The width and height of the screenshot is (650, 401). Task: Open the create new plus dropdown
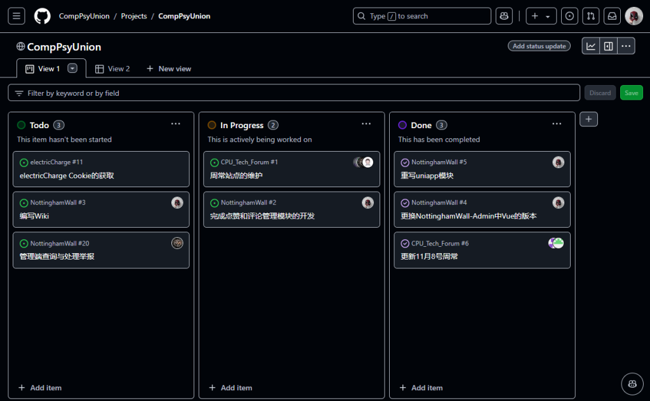tap(541, 16)
